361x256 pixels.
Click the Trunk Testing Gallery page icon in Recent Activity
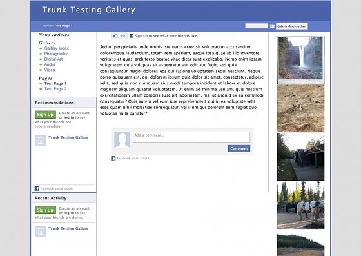tap(40, 231)
